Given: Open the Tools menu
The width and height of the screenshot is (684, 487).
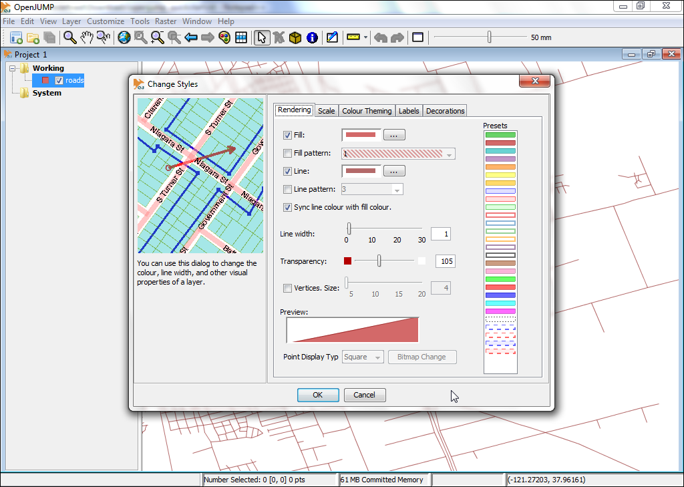Looking at the screenshot, I should tap(140, 21).
